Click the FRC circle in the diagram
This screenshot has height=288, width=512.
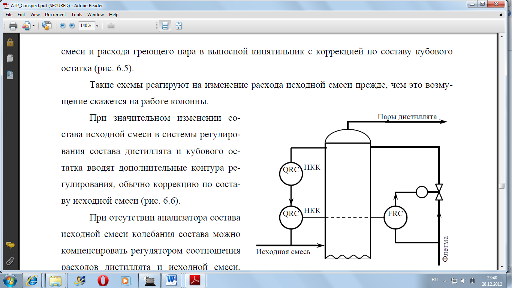coord(396,217)
